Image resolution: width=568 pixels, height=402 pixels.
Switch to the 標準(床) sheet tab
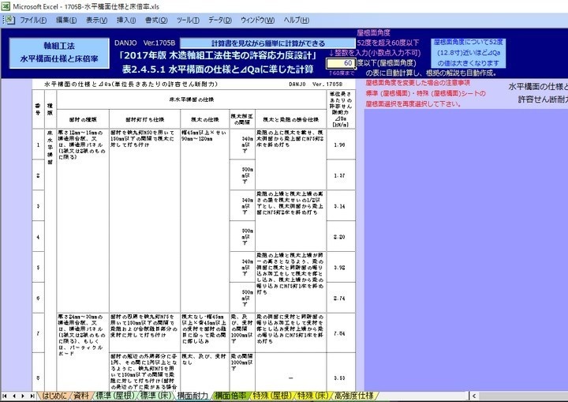point(156,396)
